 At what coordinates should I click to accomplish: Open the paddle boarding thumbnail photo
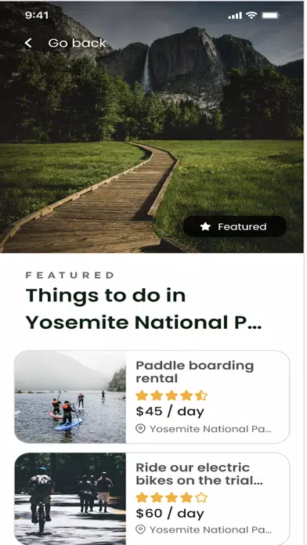tap(70, 397)
